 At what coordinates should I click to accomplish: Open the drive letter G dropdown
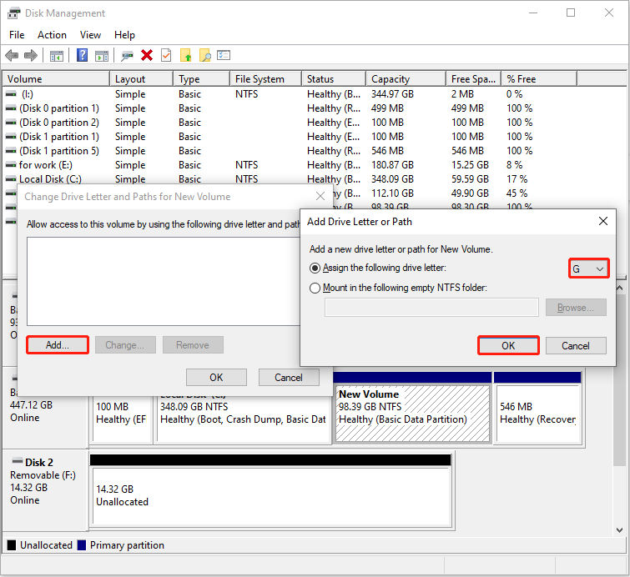pos(589,268)
